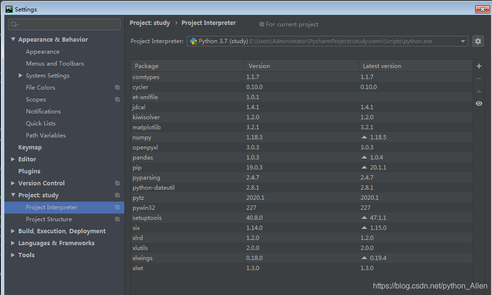Viewport: 492px width, 295px height.
Task: Collapse the Appearance & Behavior section
Action: 13,39
